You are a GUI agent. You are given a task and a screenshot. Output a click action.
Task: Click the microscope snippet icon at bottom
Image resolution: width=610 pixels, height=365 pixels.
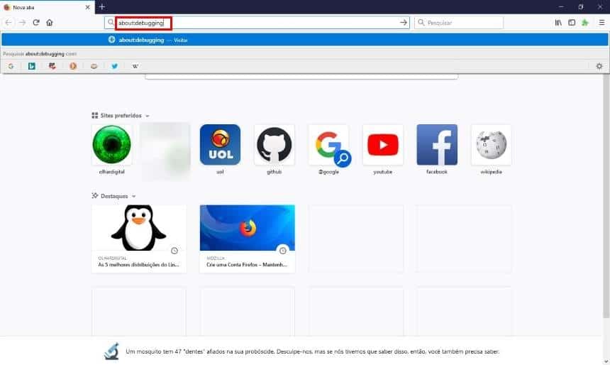(111, 352)
